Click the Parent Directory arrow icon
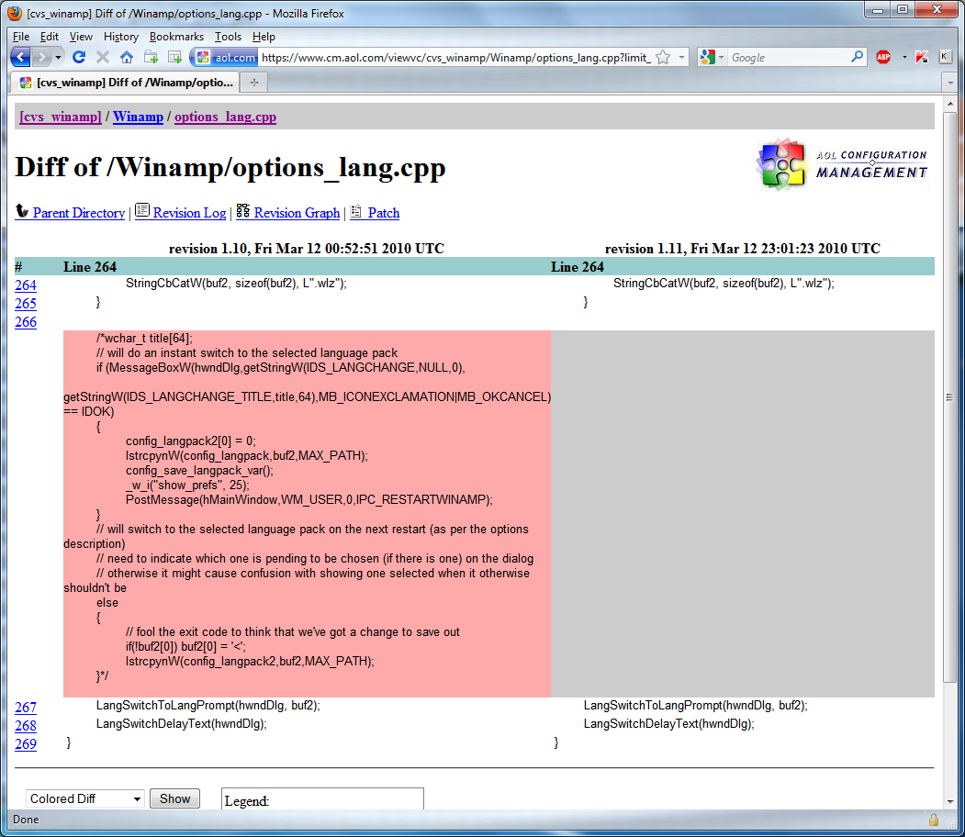 [22, 211]
